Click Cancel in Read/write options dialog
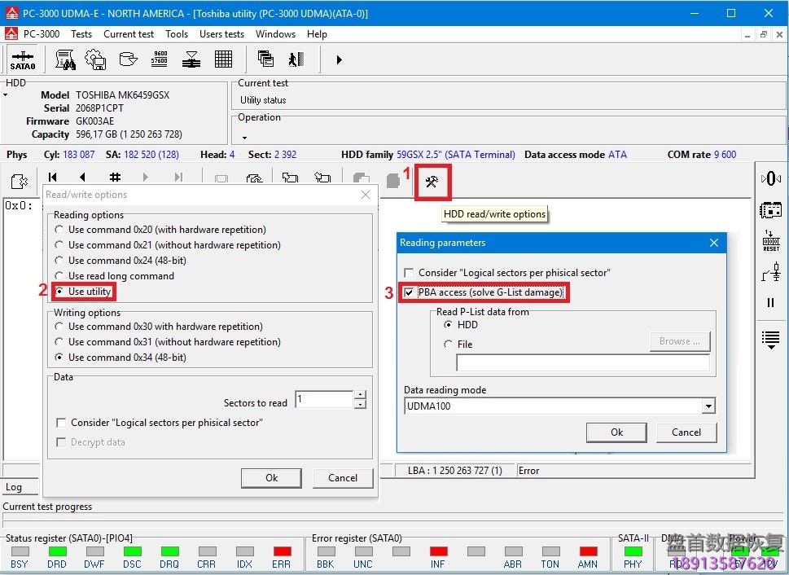Image resolution: width=789 pixels, height=575 pixels. 342,478
